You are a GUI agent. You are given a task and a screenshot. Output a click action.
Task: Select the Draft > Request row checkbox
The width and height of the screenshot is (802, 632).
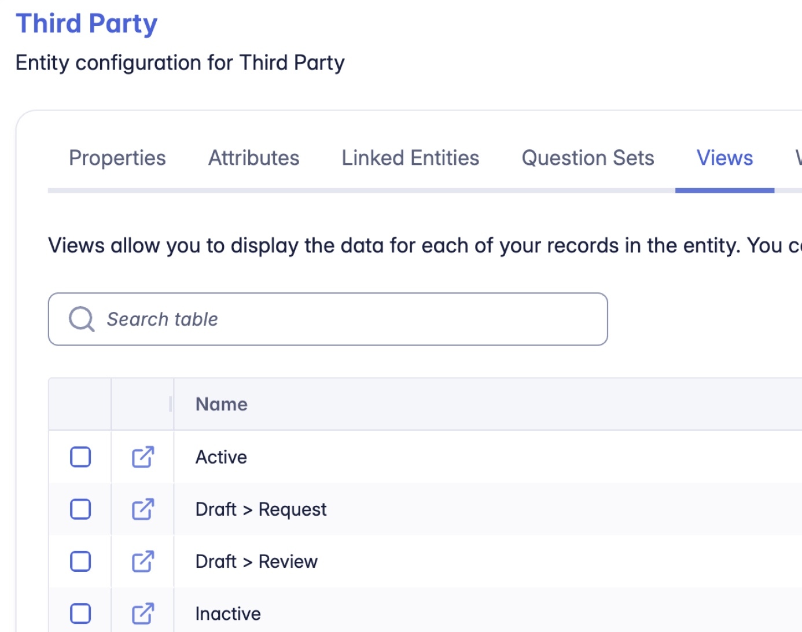point(80,509)
